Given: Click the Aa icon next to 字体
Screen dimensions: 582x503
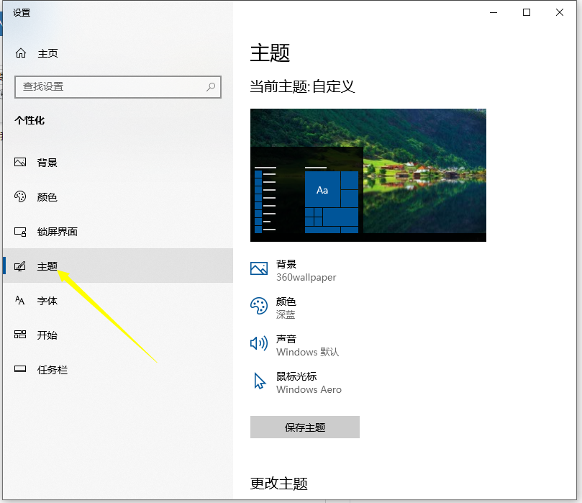Looking at the screenshot, I should click(21, 301).
